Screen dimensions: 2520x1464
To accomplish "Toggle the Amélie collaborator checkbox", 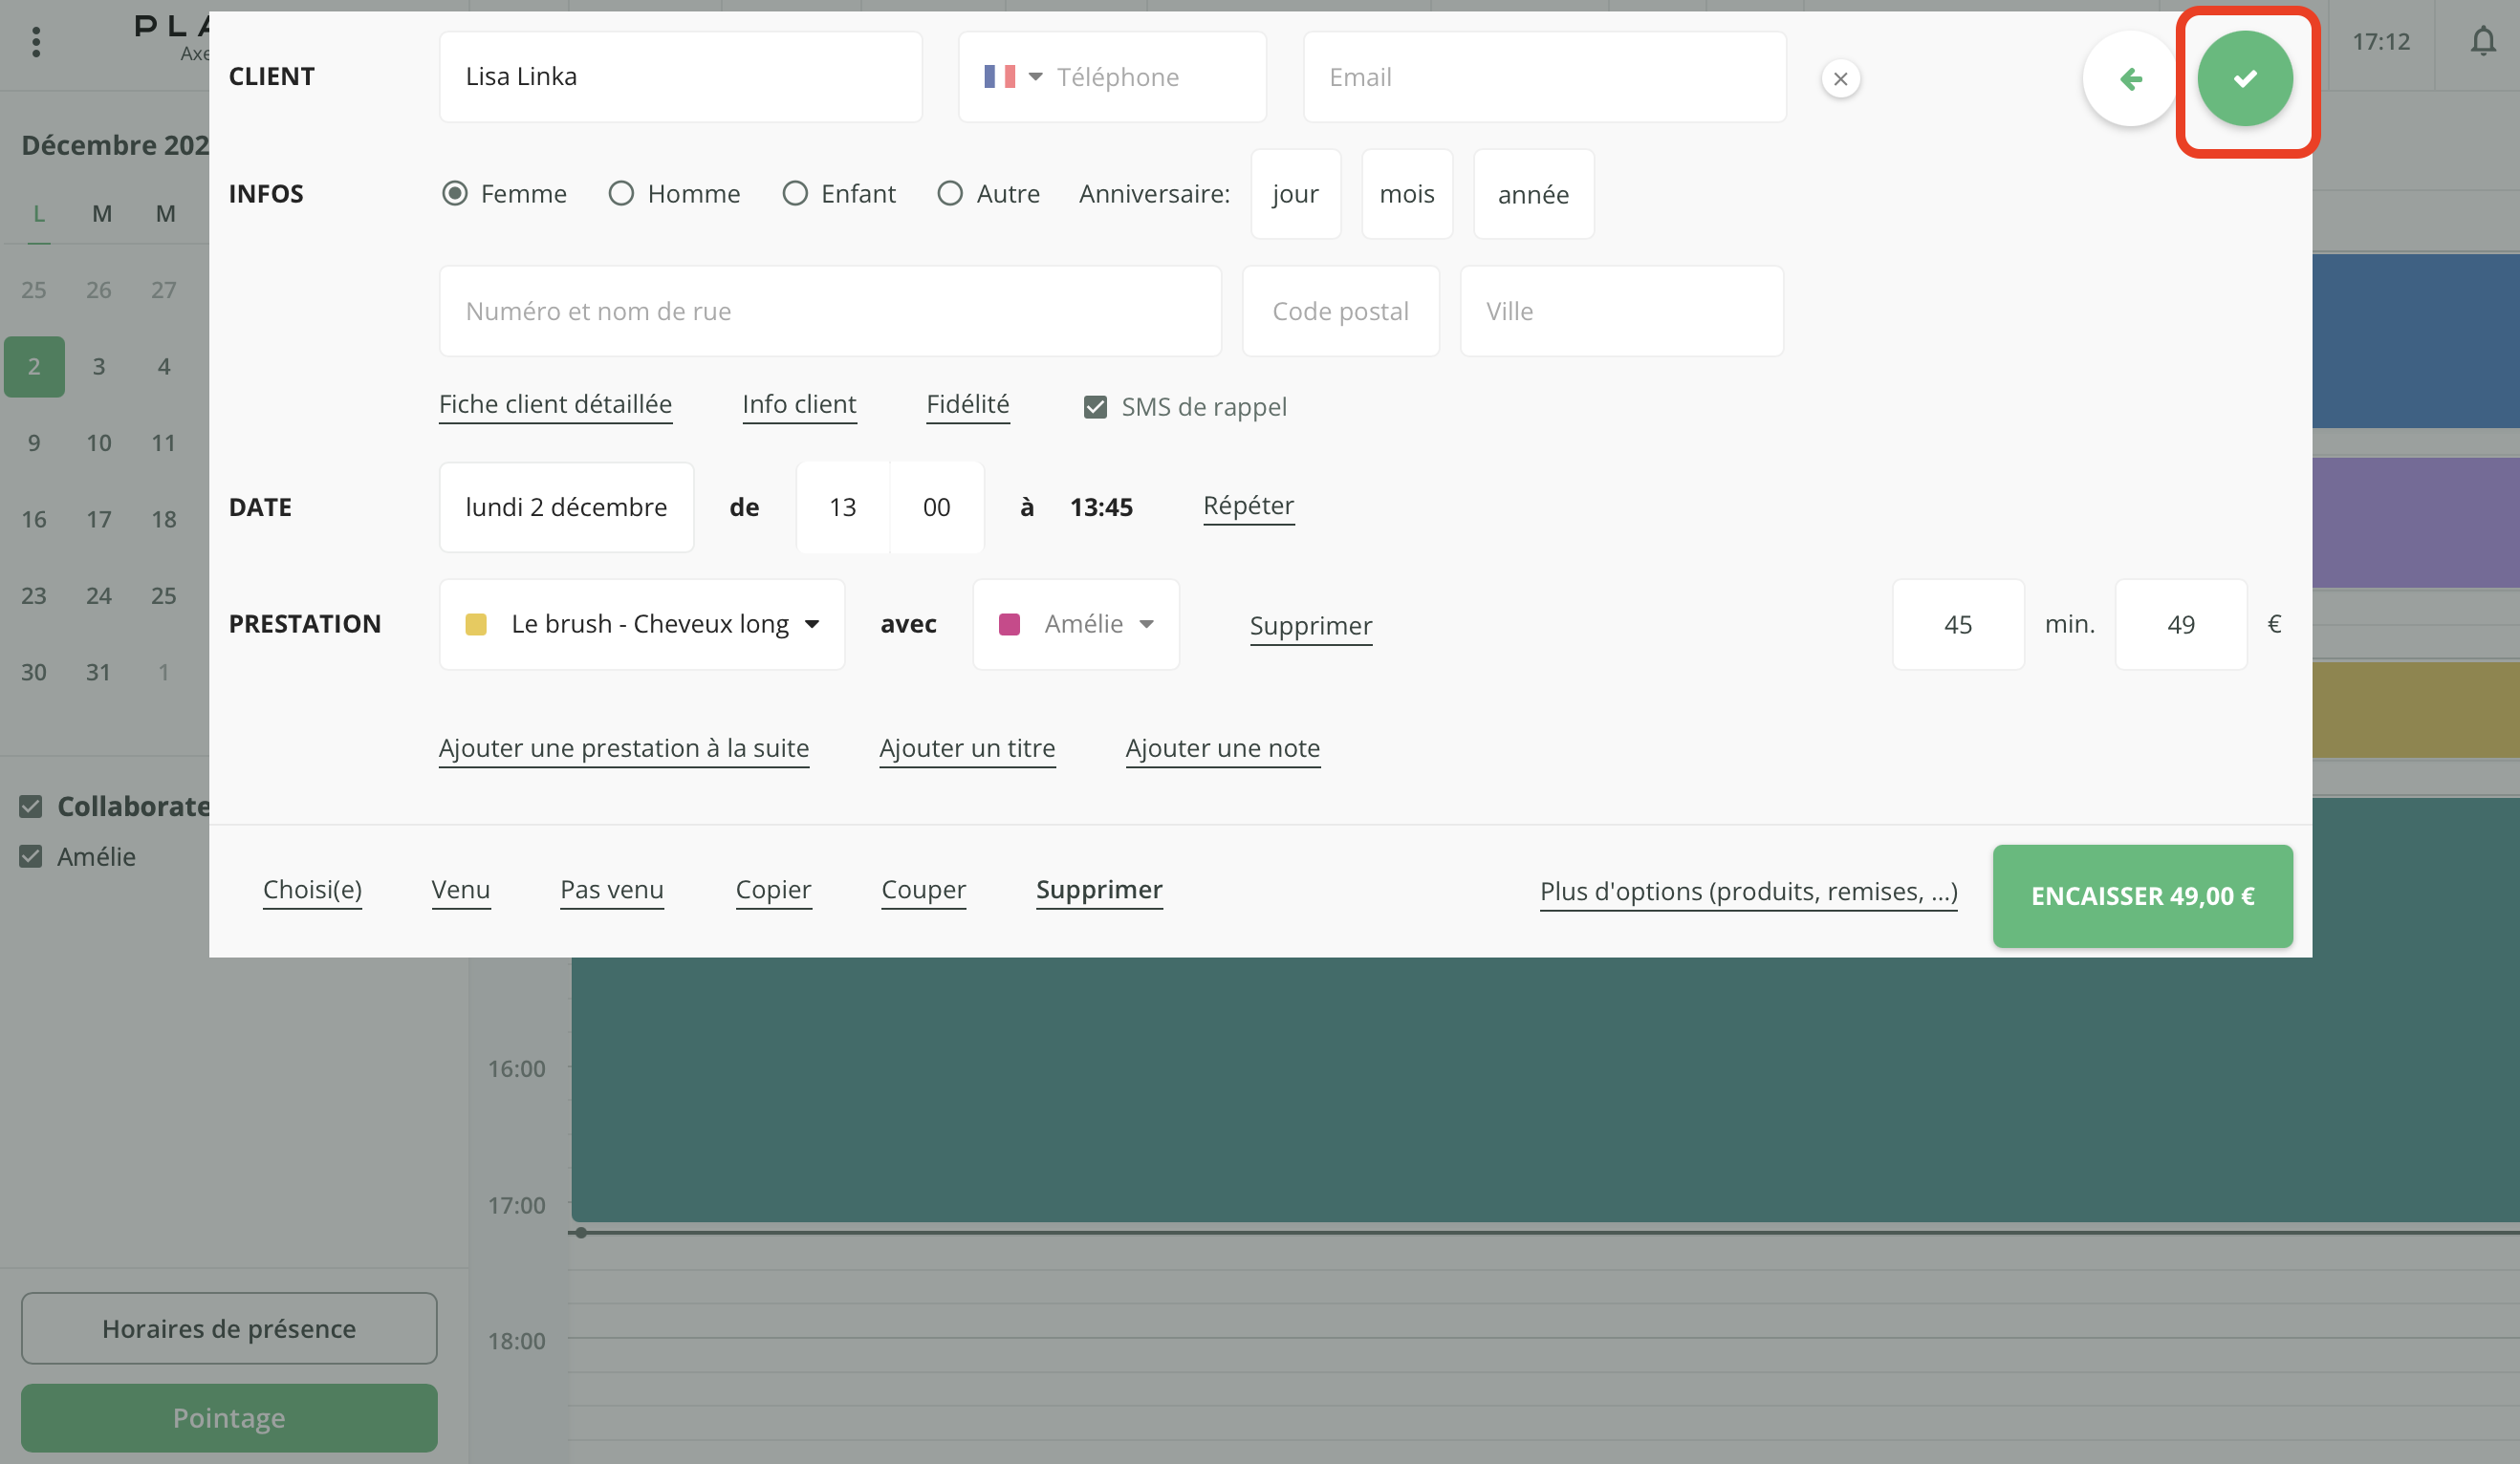I will (x=31, y=856).
